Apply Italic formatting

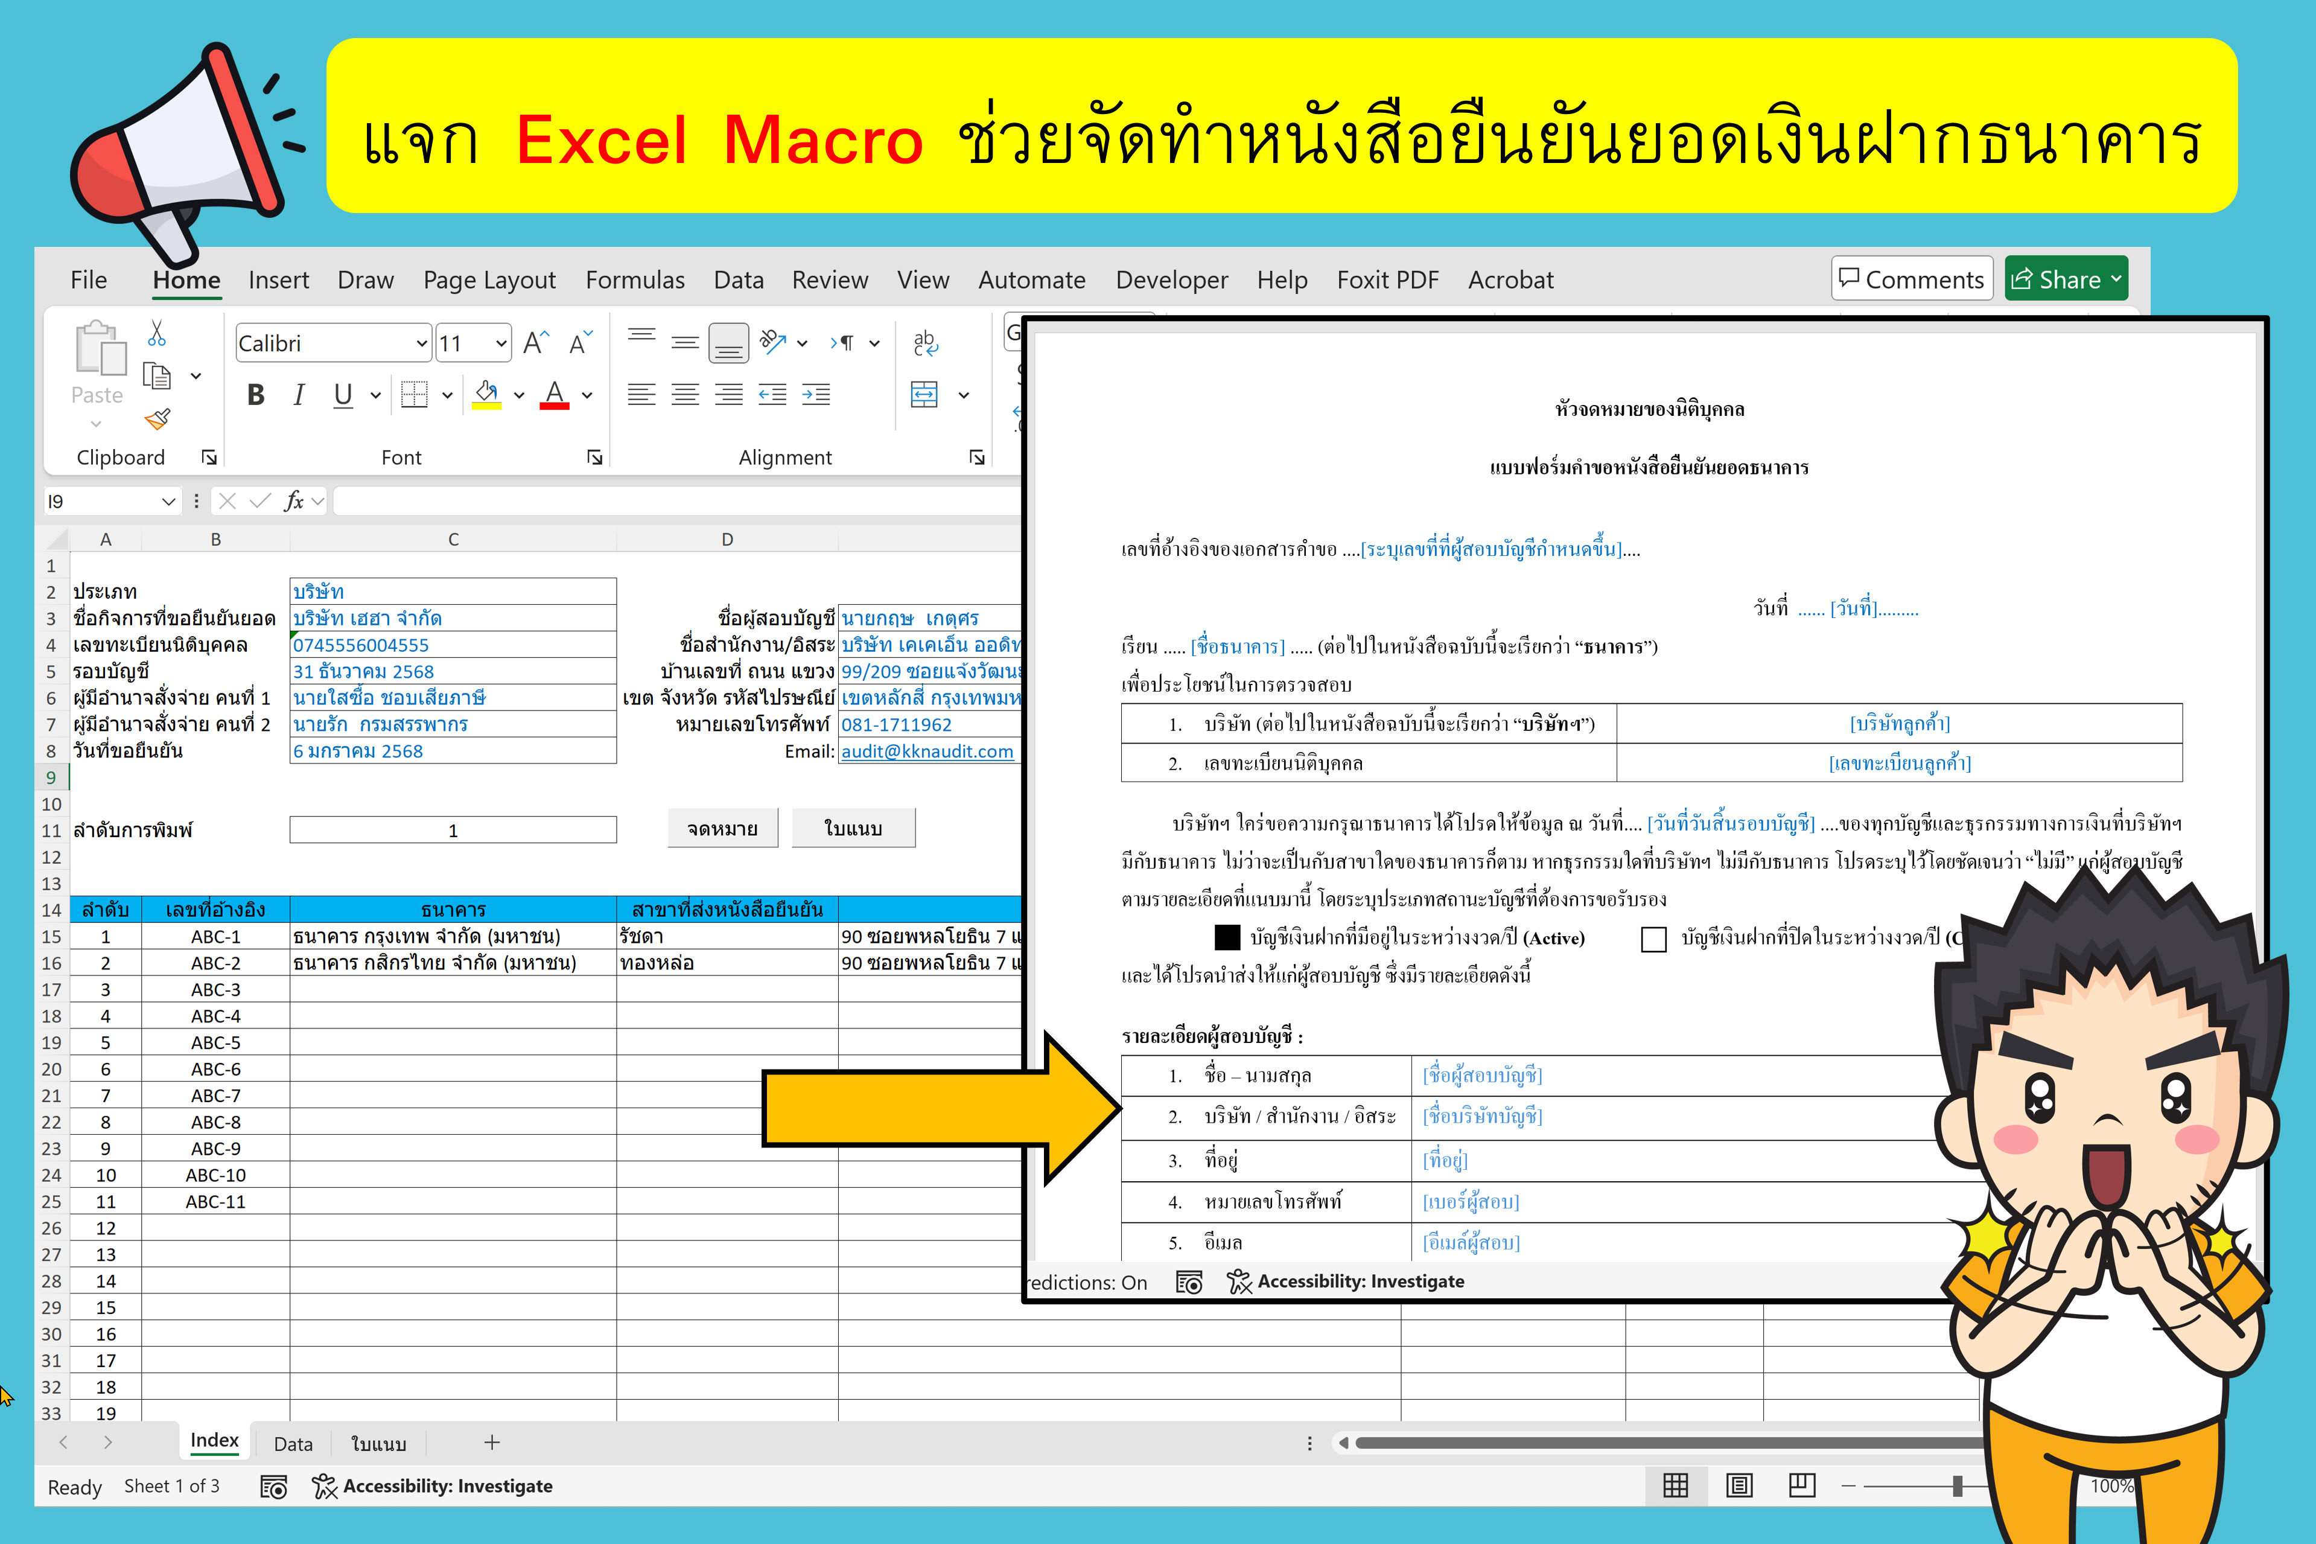(x=298, y=396)
